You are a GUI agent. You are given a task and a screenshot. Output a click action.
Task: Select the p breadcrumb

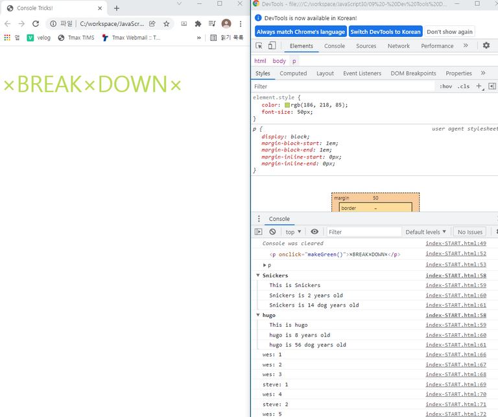click(x=294, y=61)
